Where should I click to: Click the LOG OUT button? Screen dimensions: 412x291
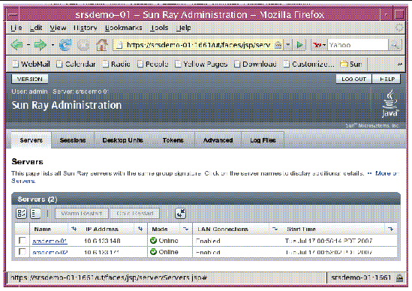tap(353, 79)
